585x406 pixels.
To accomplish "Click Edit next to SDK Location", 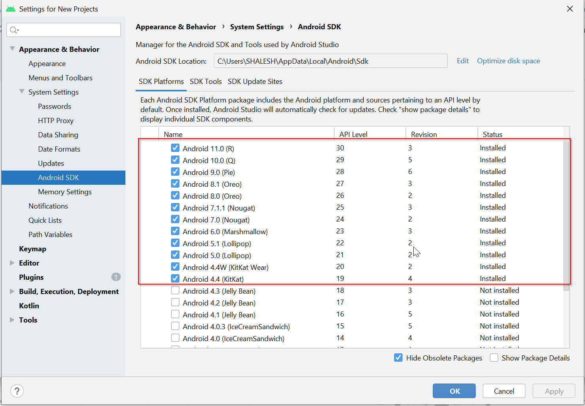I will point(462,61).
